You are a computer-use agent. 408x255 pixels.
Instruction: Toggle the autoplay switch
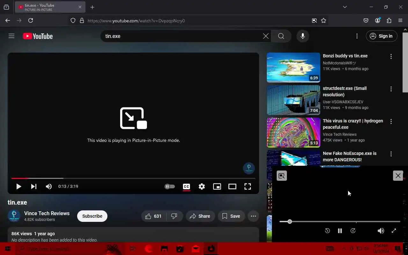click(x=170, y=186)
